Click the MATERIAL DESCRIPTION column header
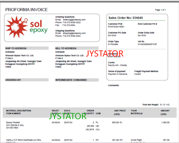 tap(19, 111)
